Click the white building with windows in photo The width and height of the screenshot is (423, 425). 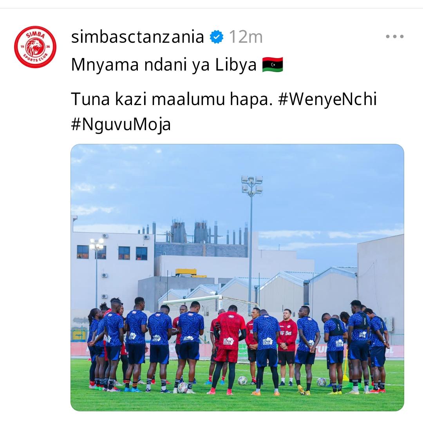pyautogui.click(x=112, y=268)
